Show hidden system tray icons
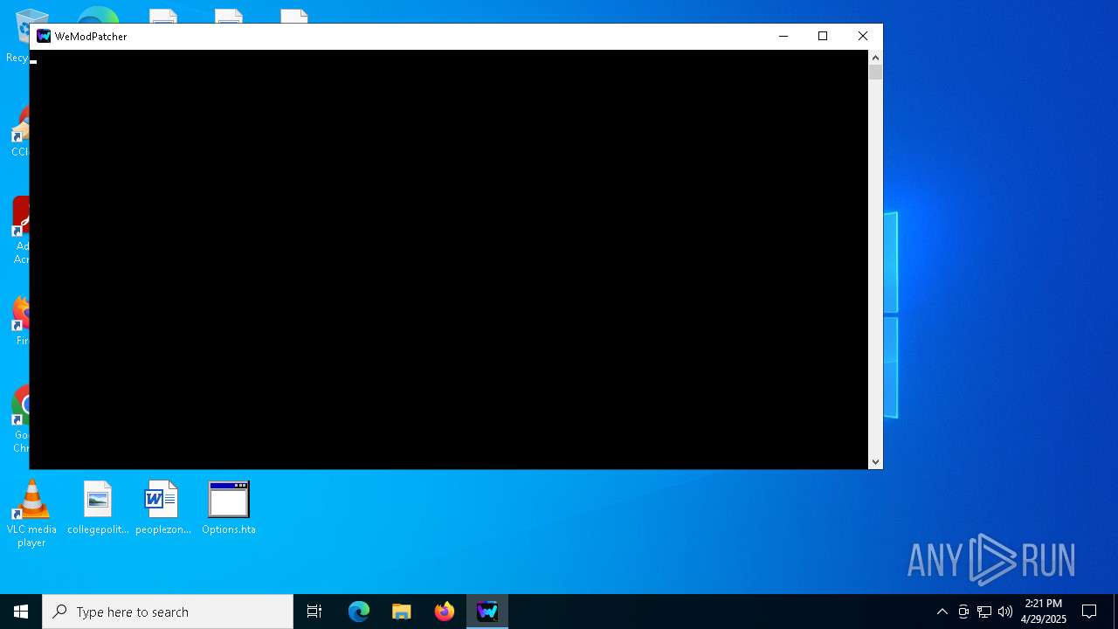The image size is (1118, 629). pyautogui.click(x=942, y=612)
